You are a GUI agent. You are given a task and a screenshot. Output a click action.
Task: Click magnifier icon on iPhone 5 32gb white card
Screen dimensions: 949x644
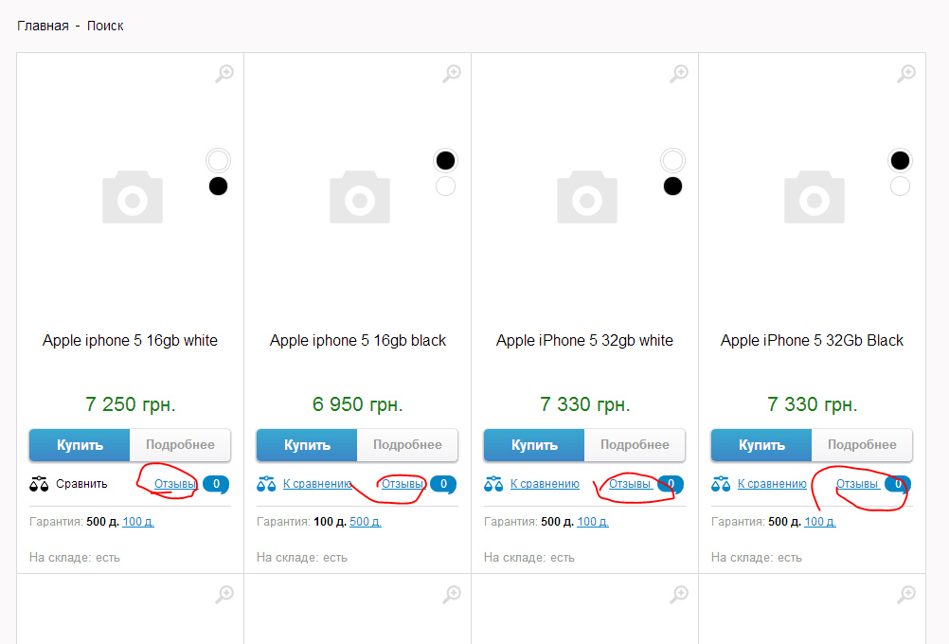coord(679,73)
